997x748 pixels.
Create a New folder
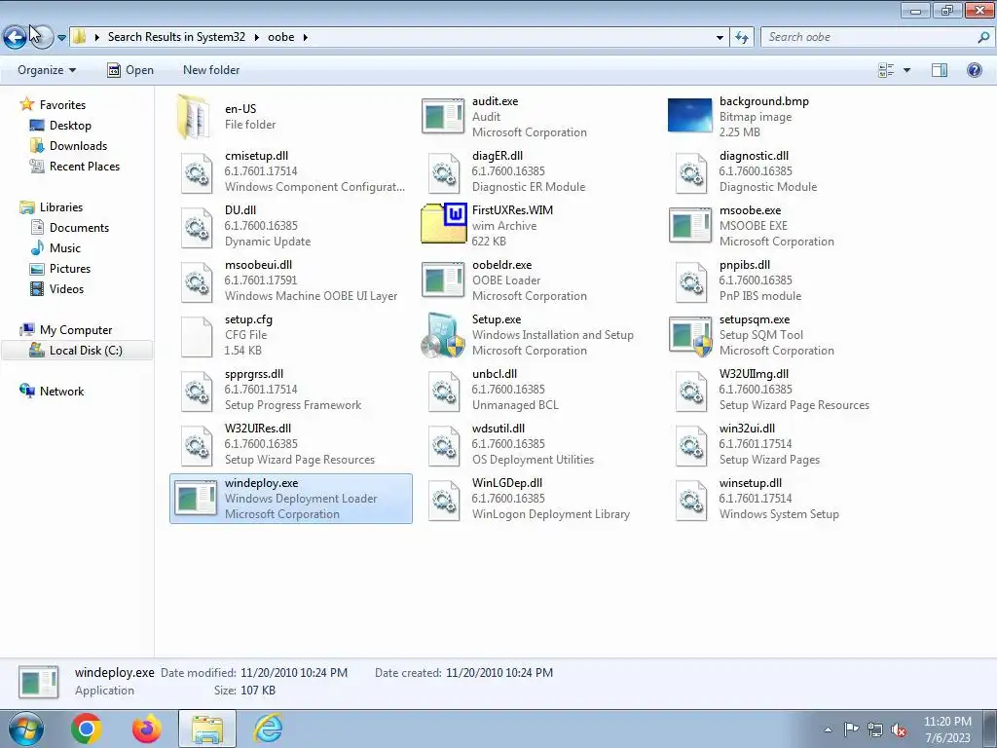click(x=211, y=70)
